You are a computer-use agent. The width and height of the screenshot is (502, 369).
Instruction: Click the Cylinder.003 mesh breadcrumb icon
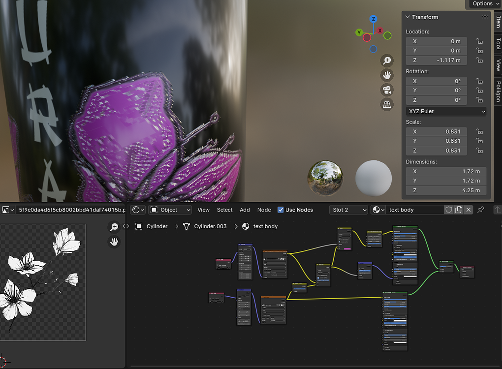tap(187, 226)
